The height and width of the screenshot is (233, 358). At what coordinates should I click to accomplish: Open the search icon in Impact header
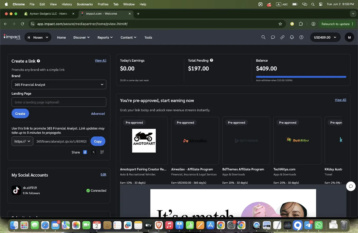tap(263, 37)
